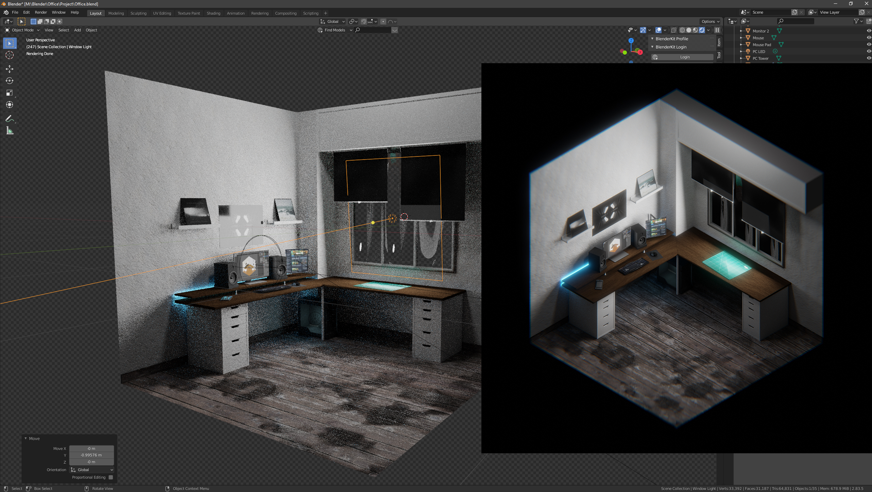The width and height of the screenshot is (872, 492).
Task: Activate the Measure tool
Action: pyautogui.click(x=10, y=131)
